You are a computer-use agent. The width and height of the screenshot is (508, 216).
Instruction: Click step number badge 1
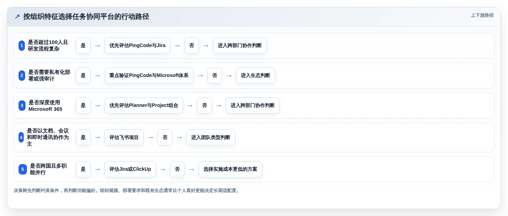(x=22, y=46)
